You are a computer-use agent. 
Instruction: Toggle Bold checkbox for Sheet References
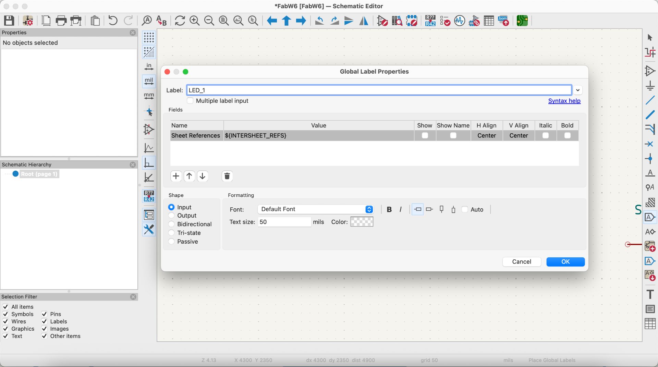568,136
